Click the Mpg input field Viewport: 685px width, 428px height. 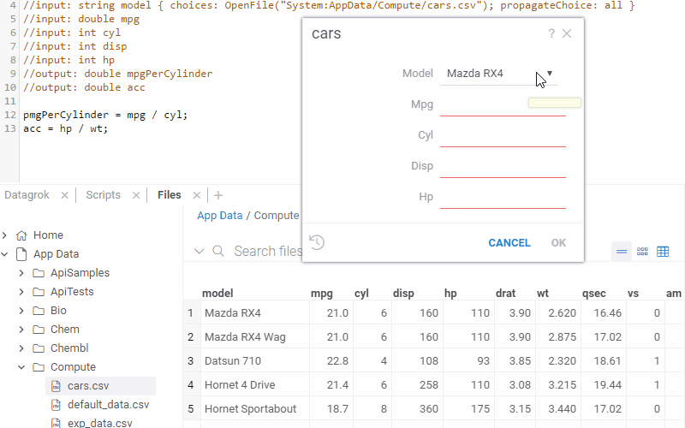click(503, 105)
